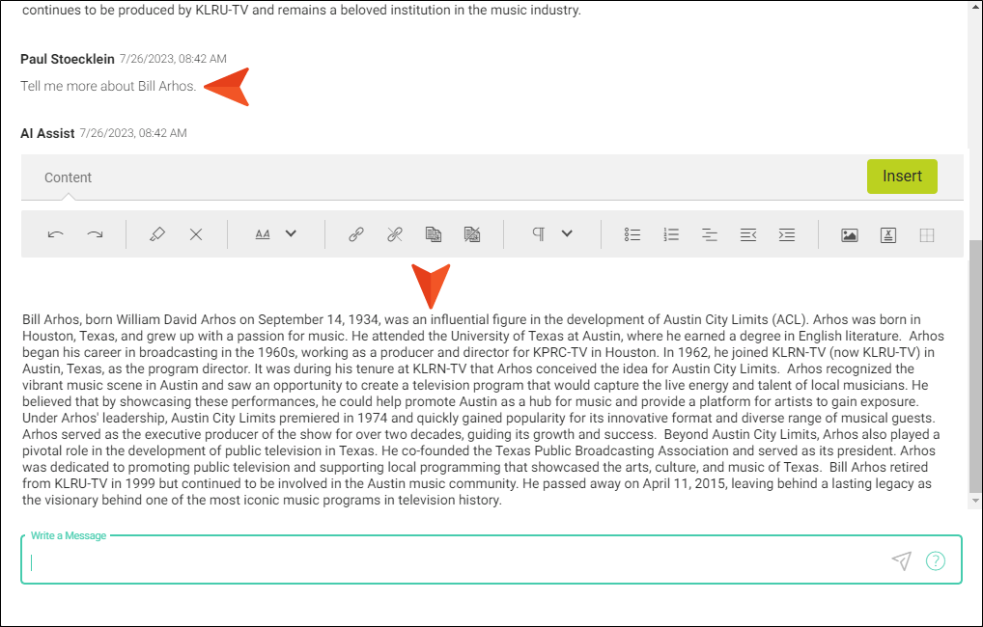The height and width of the screenshot is (627, 983).
Task: Decrease indent of the paragraph
Action: (x=748, y=234)
